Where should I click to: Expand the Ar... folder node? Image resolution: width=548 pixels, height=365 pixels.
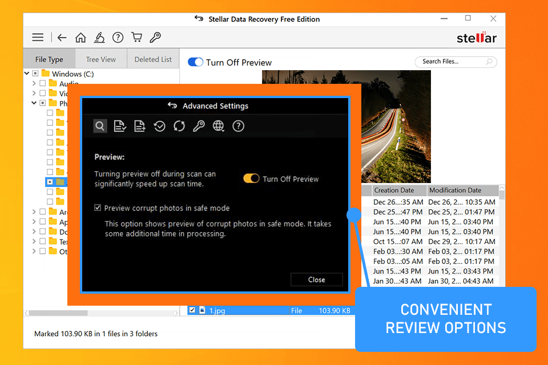click(34, 212)
